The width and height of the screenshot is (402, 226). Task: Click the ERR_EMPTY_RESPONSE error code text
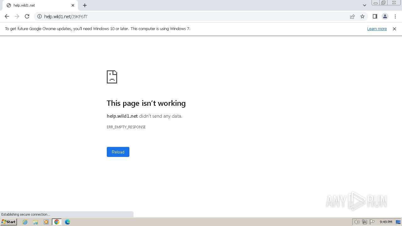126,127
